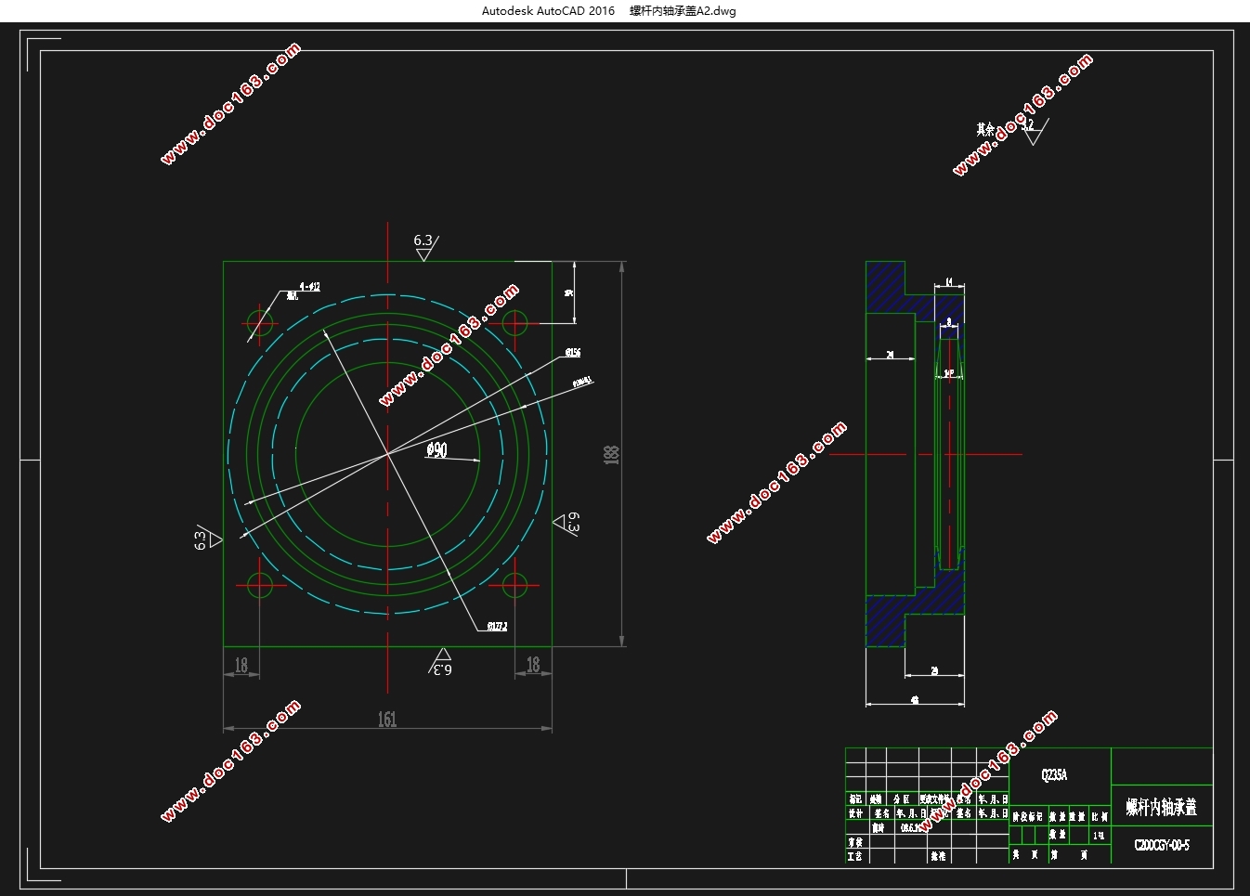Select the 188 vertical height dimension
Image resolution: width=1250 pixels, height=896 pixels.
[x=612, y=455]
